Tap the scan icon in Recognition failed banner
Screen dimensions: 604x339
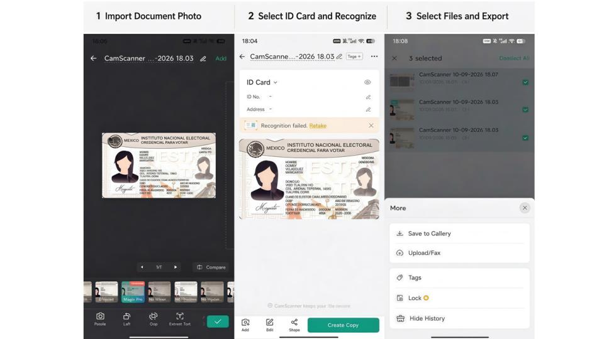(x=251, y=126)
